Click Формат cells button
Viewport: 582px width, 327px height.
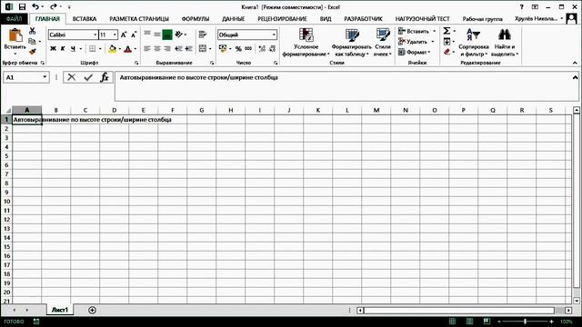(x=415, y=52)
